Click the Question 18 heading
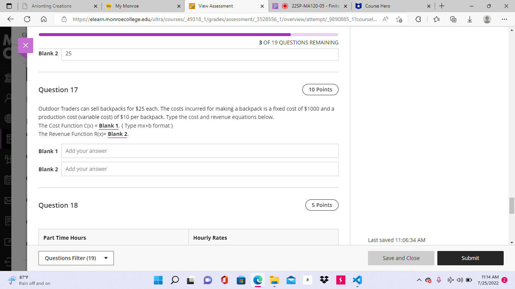The image size is (515, 289). (58, 205)
